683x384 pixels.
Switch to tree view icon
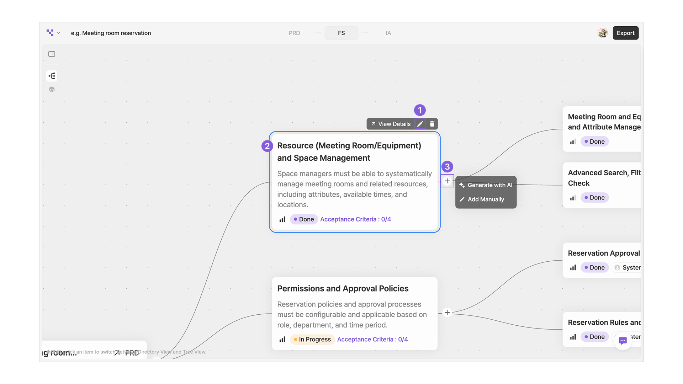click(x=52, y=76)
